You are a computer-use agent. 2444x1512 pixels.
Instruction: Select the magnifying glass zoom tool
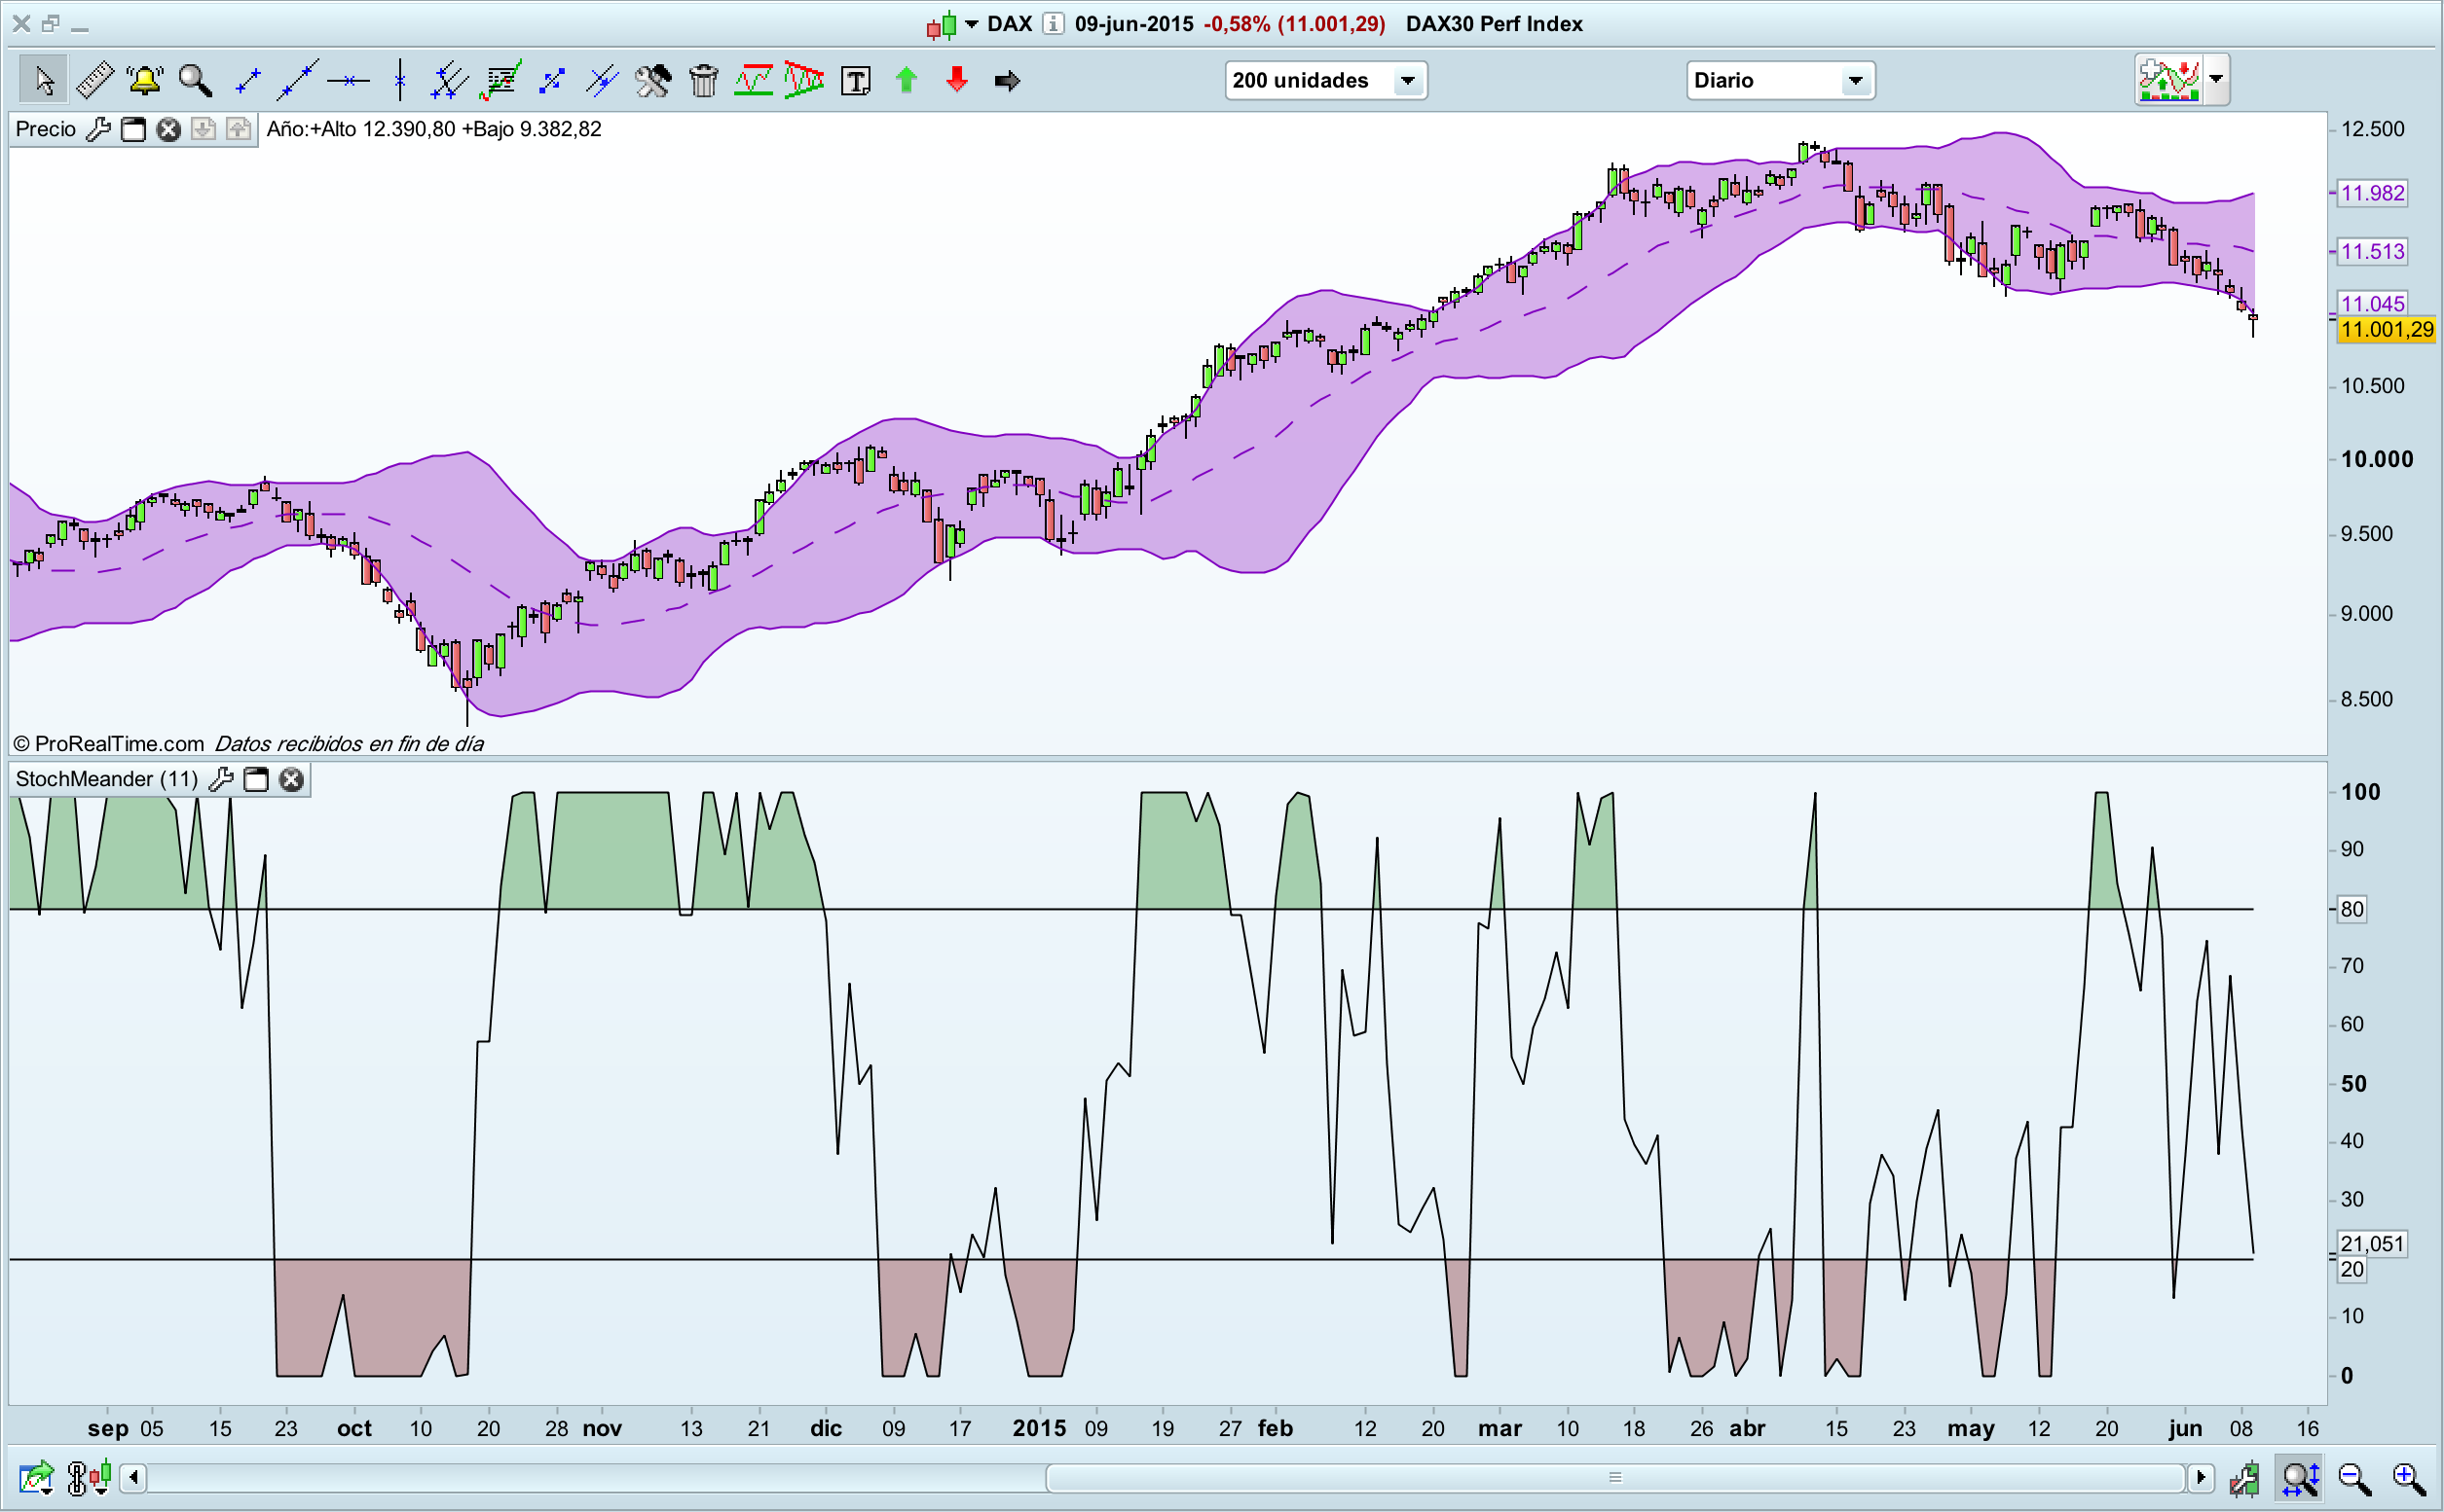pos(195,80)
